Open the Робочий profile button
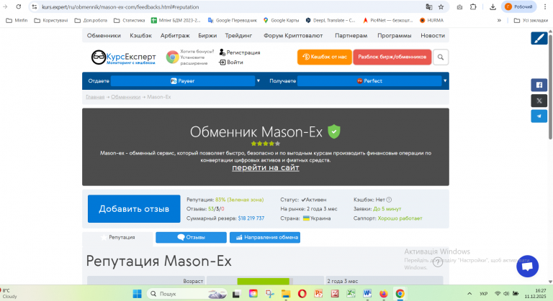The width and height of the screenshot is (553, 301). pyautogui.click(x=518, y=6)
